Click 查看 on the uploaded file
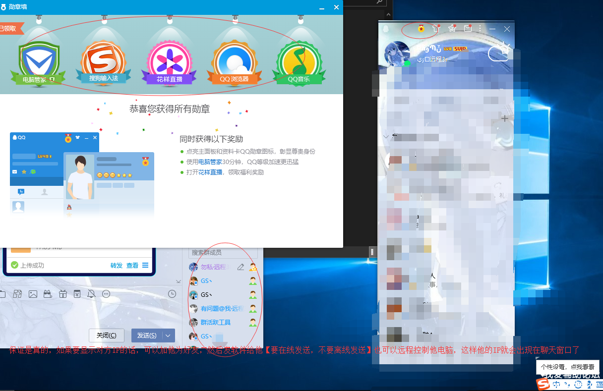Screen dimensions: 603x391 [x=132, y=265]
